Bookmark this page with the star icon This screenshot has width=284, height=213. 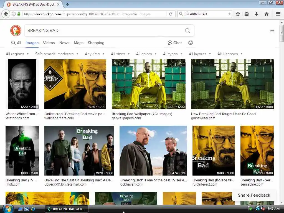(x=238, y=14)
